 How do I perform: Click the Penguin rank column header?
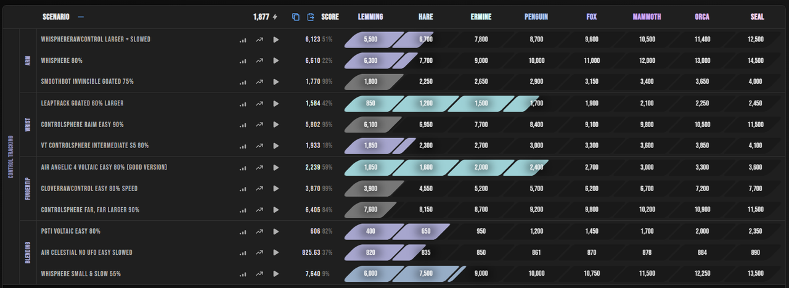coord(536,17)
